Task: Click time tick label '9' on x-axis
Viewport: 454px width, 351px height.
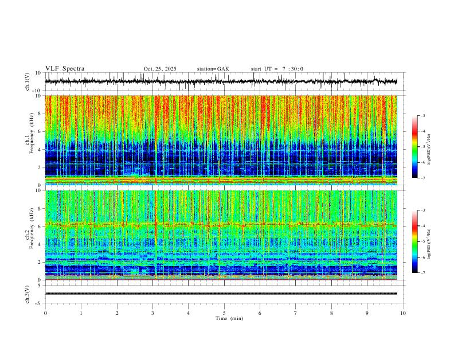Action: 367,313
